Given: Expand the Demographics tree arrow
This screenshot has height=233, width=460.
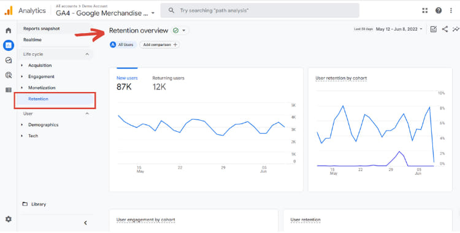Looking at the screenshot, I should tap(22, 124).
